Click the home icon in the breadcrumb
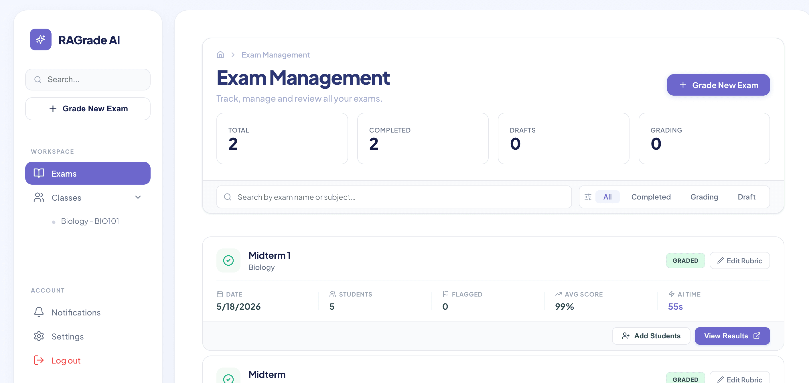Viewport: 809px width, 383px height. (220, 55)
